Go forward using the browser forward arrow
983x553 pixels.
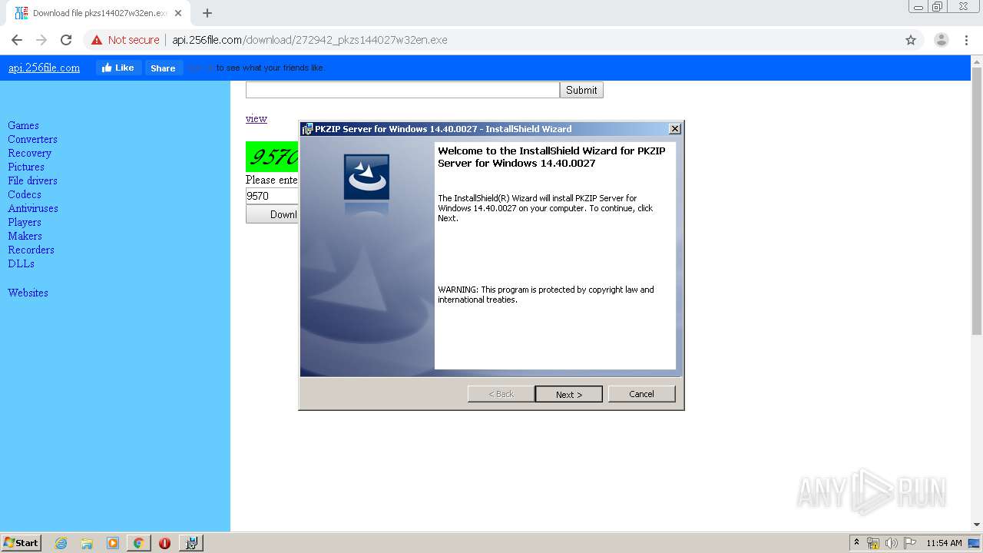[x=41, y=40]
